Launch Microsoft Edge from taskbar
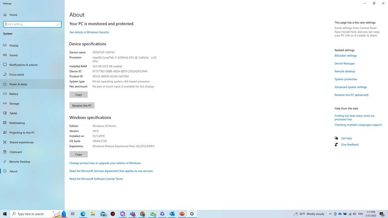388x218 pixels. [x=83, y=214]
